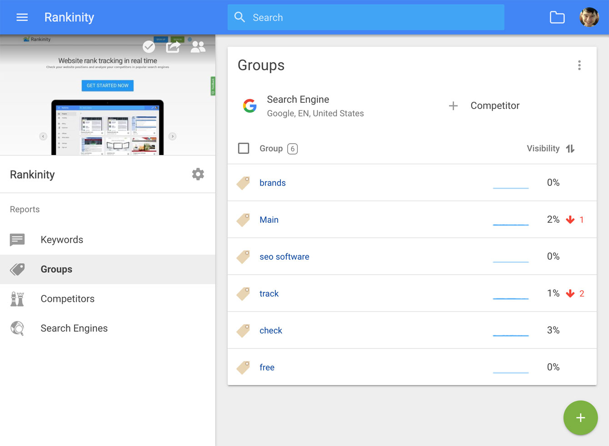609x446 pixels.
Task: Click the tag icon for check group
Action: pyautogui.click(x=243, y=330)
